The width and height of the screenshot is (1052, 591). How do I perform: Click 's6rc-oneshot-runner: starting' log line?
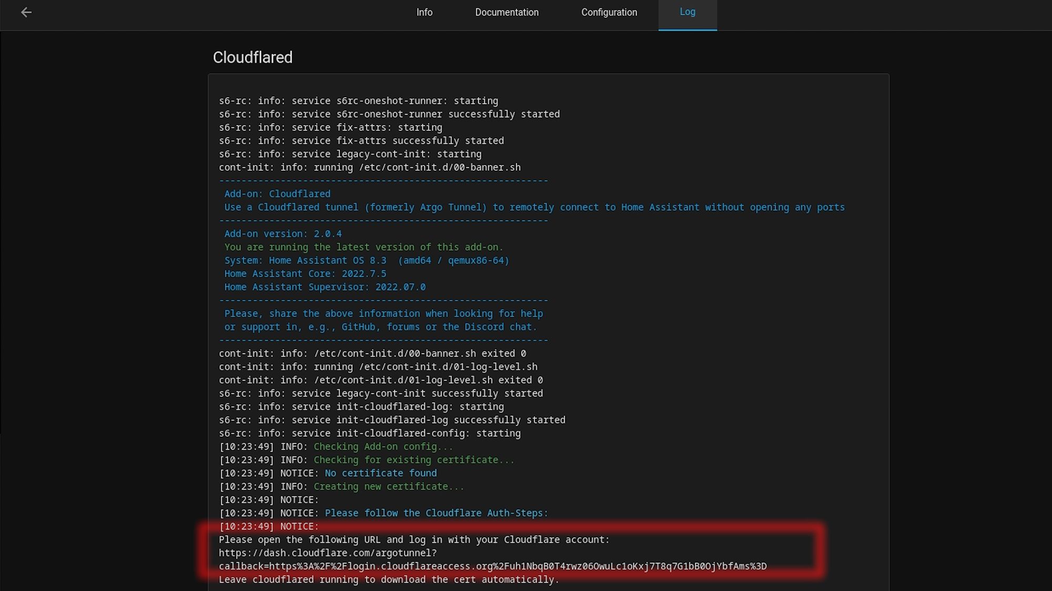[x=358, y=101]
